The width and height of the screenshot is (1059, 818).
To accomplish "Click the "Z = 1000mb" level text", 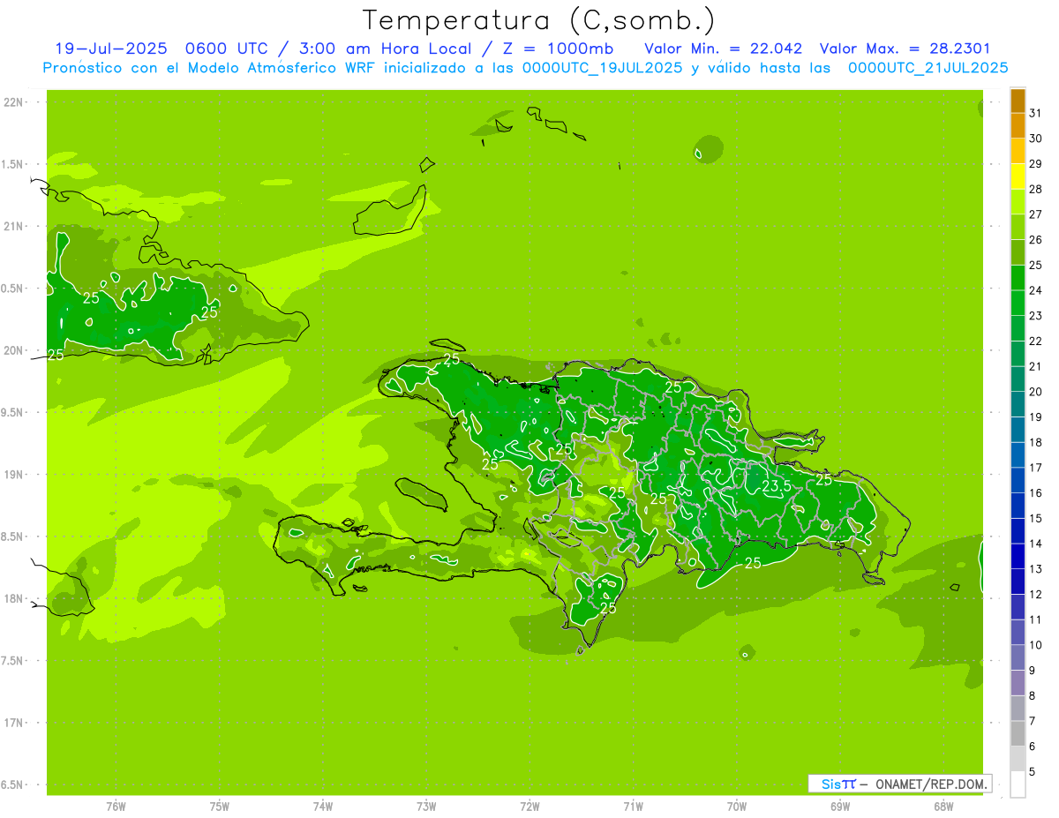I will click(x=557, y=49).
